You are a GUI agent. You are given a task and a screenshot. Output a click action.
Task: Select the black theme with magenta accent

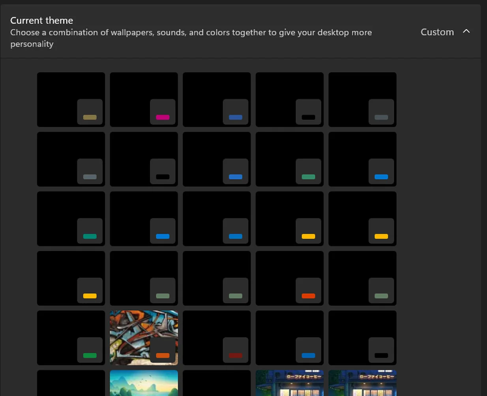(144, 99)
